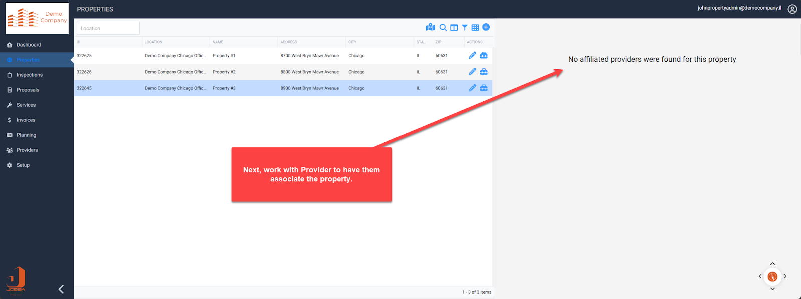Viewport: 801px width, 299px height.
Task: Click the search magnifier icon
Action: coord(443,28)
